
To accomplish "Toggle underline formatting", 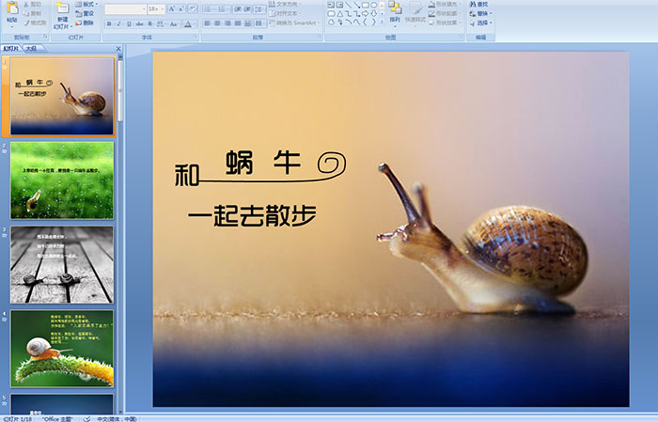I will tap(129, 23).
